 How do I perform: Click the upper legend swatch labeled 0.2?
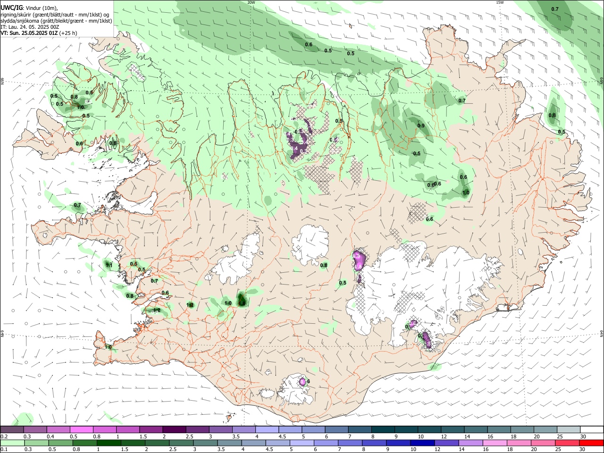(12, 430)
